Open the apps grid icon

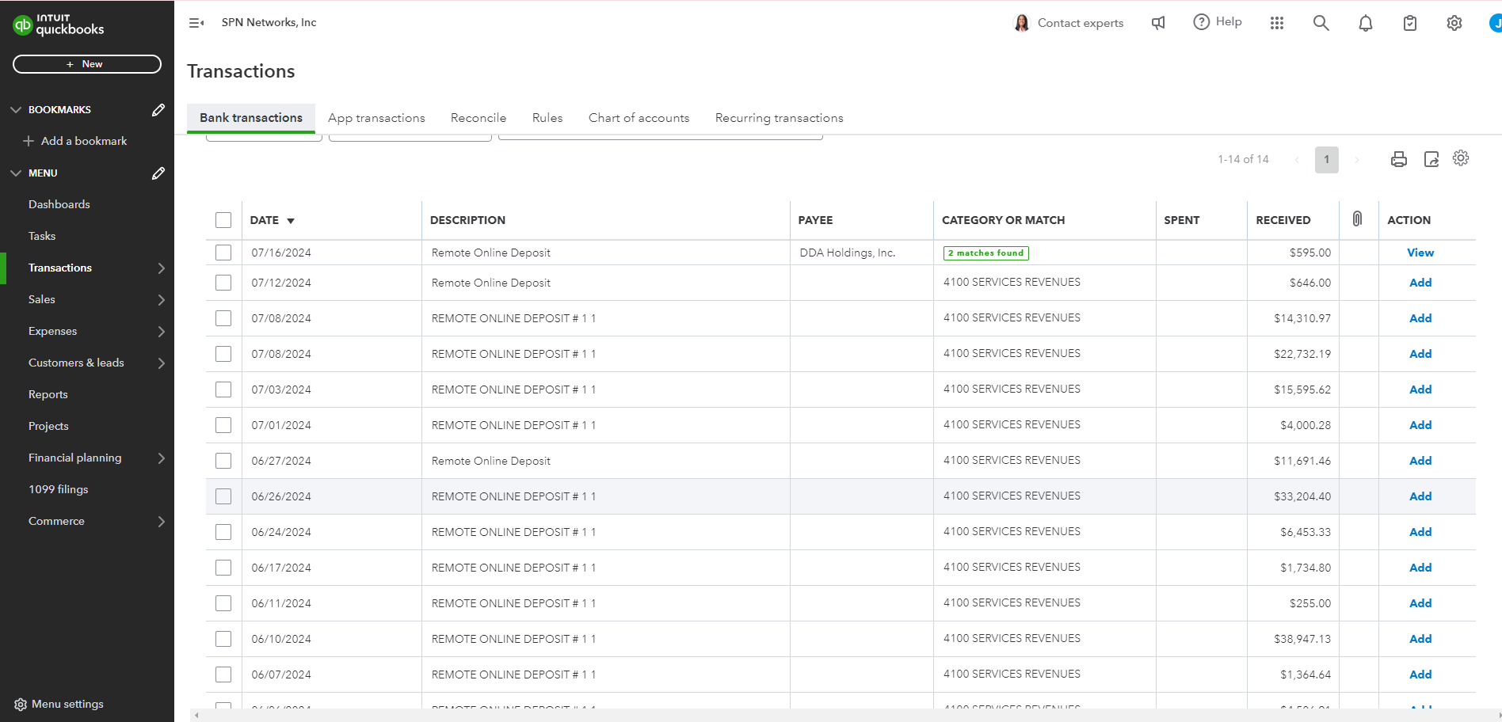click(1277, 23)
